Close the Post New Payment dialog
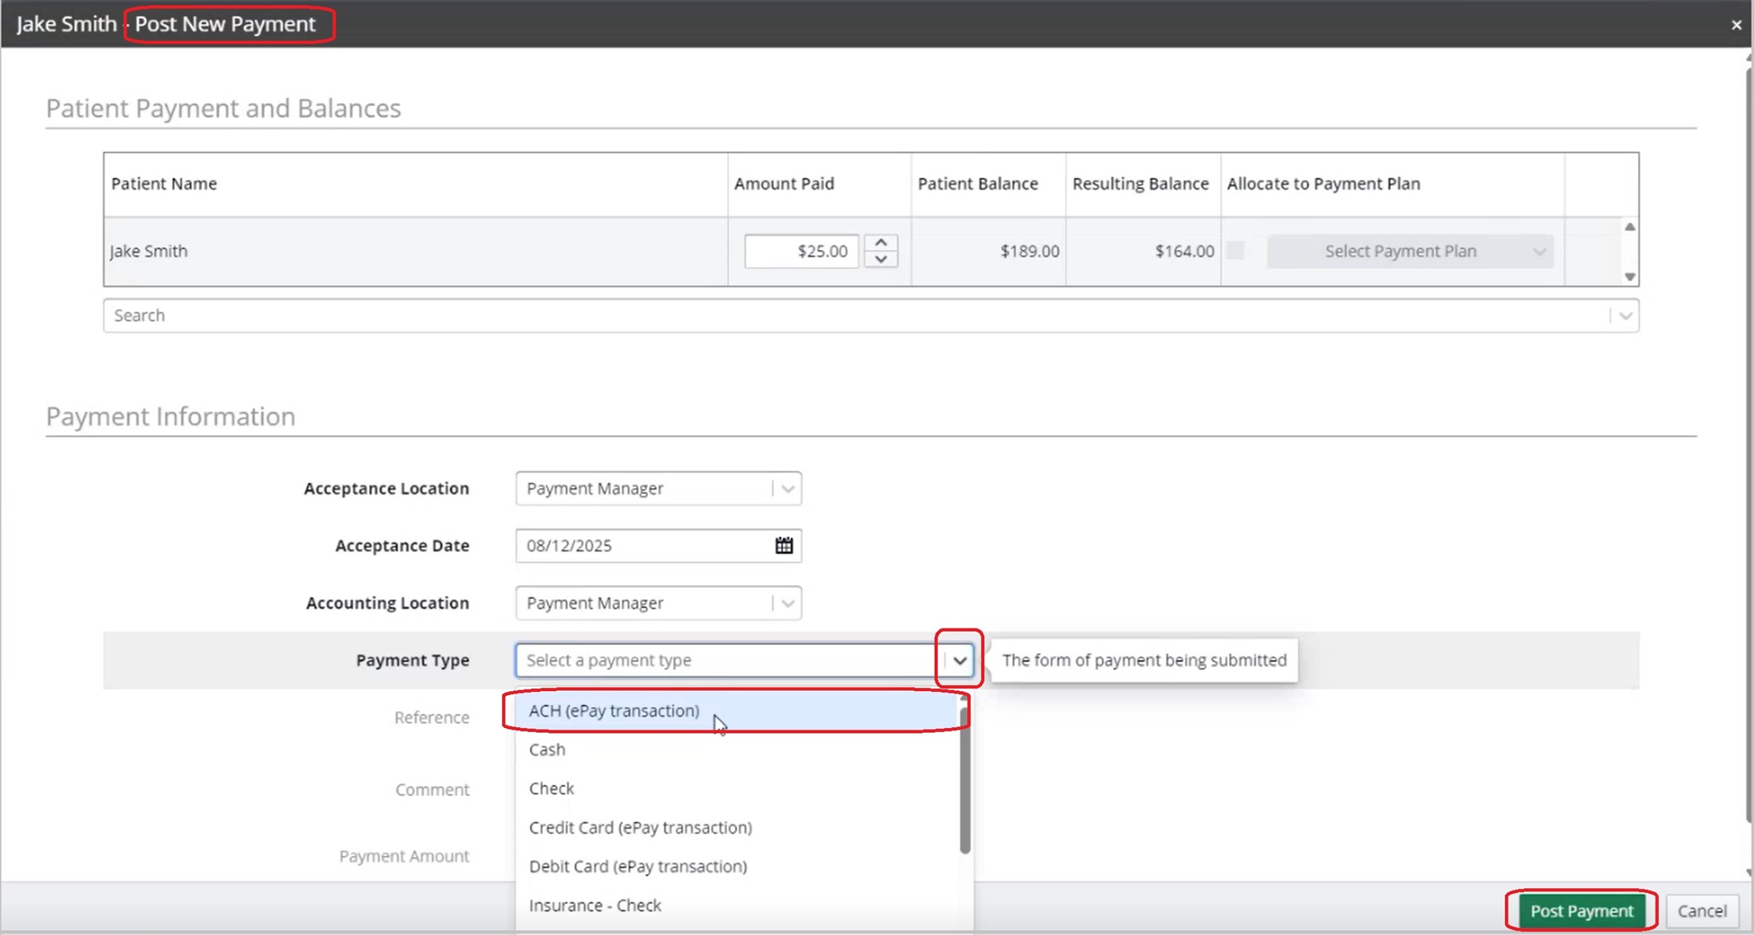Viewport: 1754px width, 935px height. [1736, 25]
